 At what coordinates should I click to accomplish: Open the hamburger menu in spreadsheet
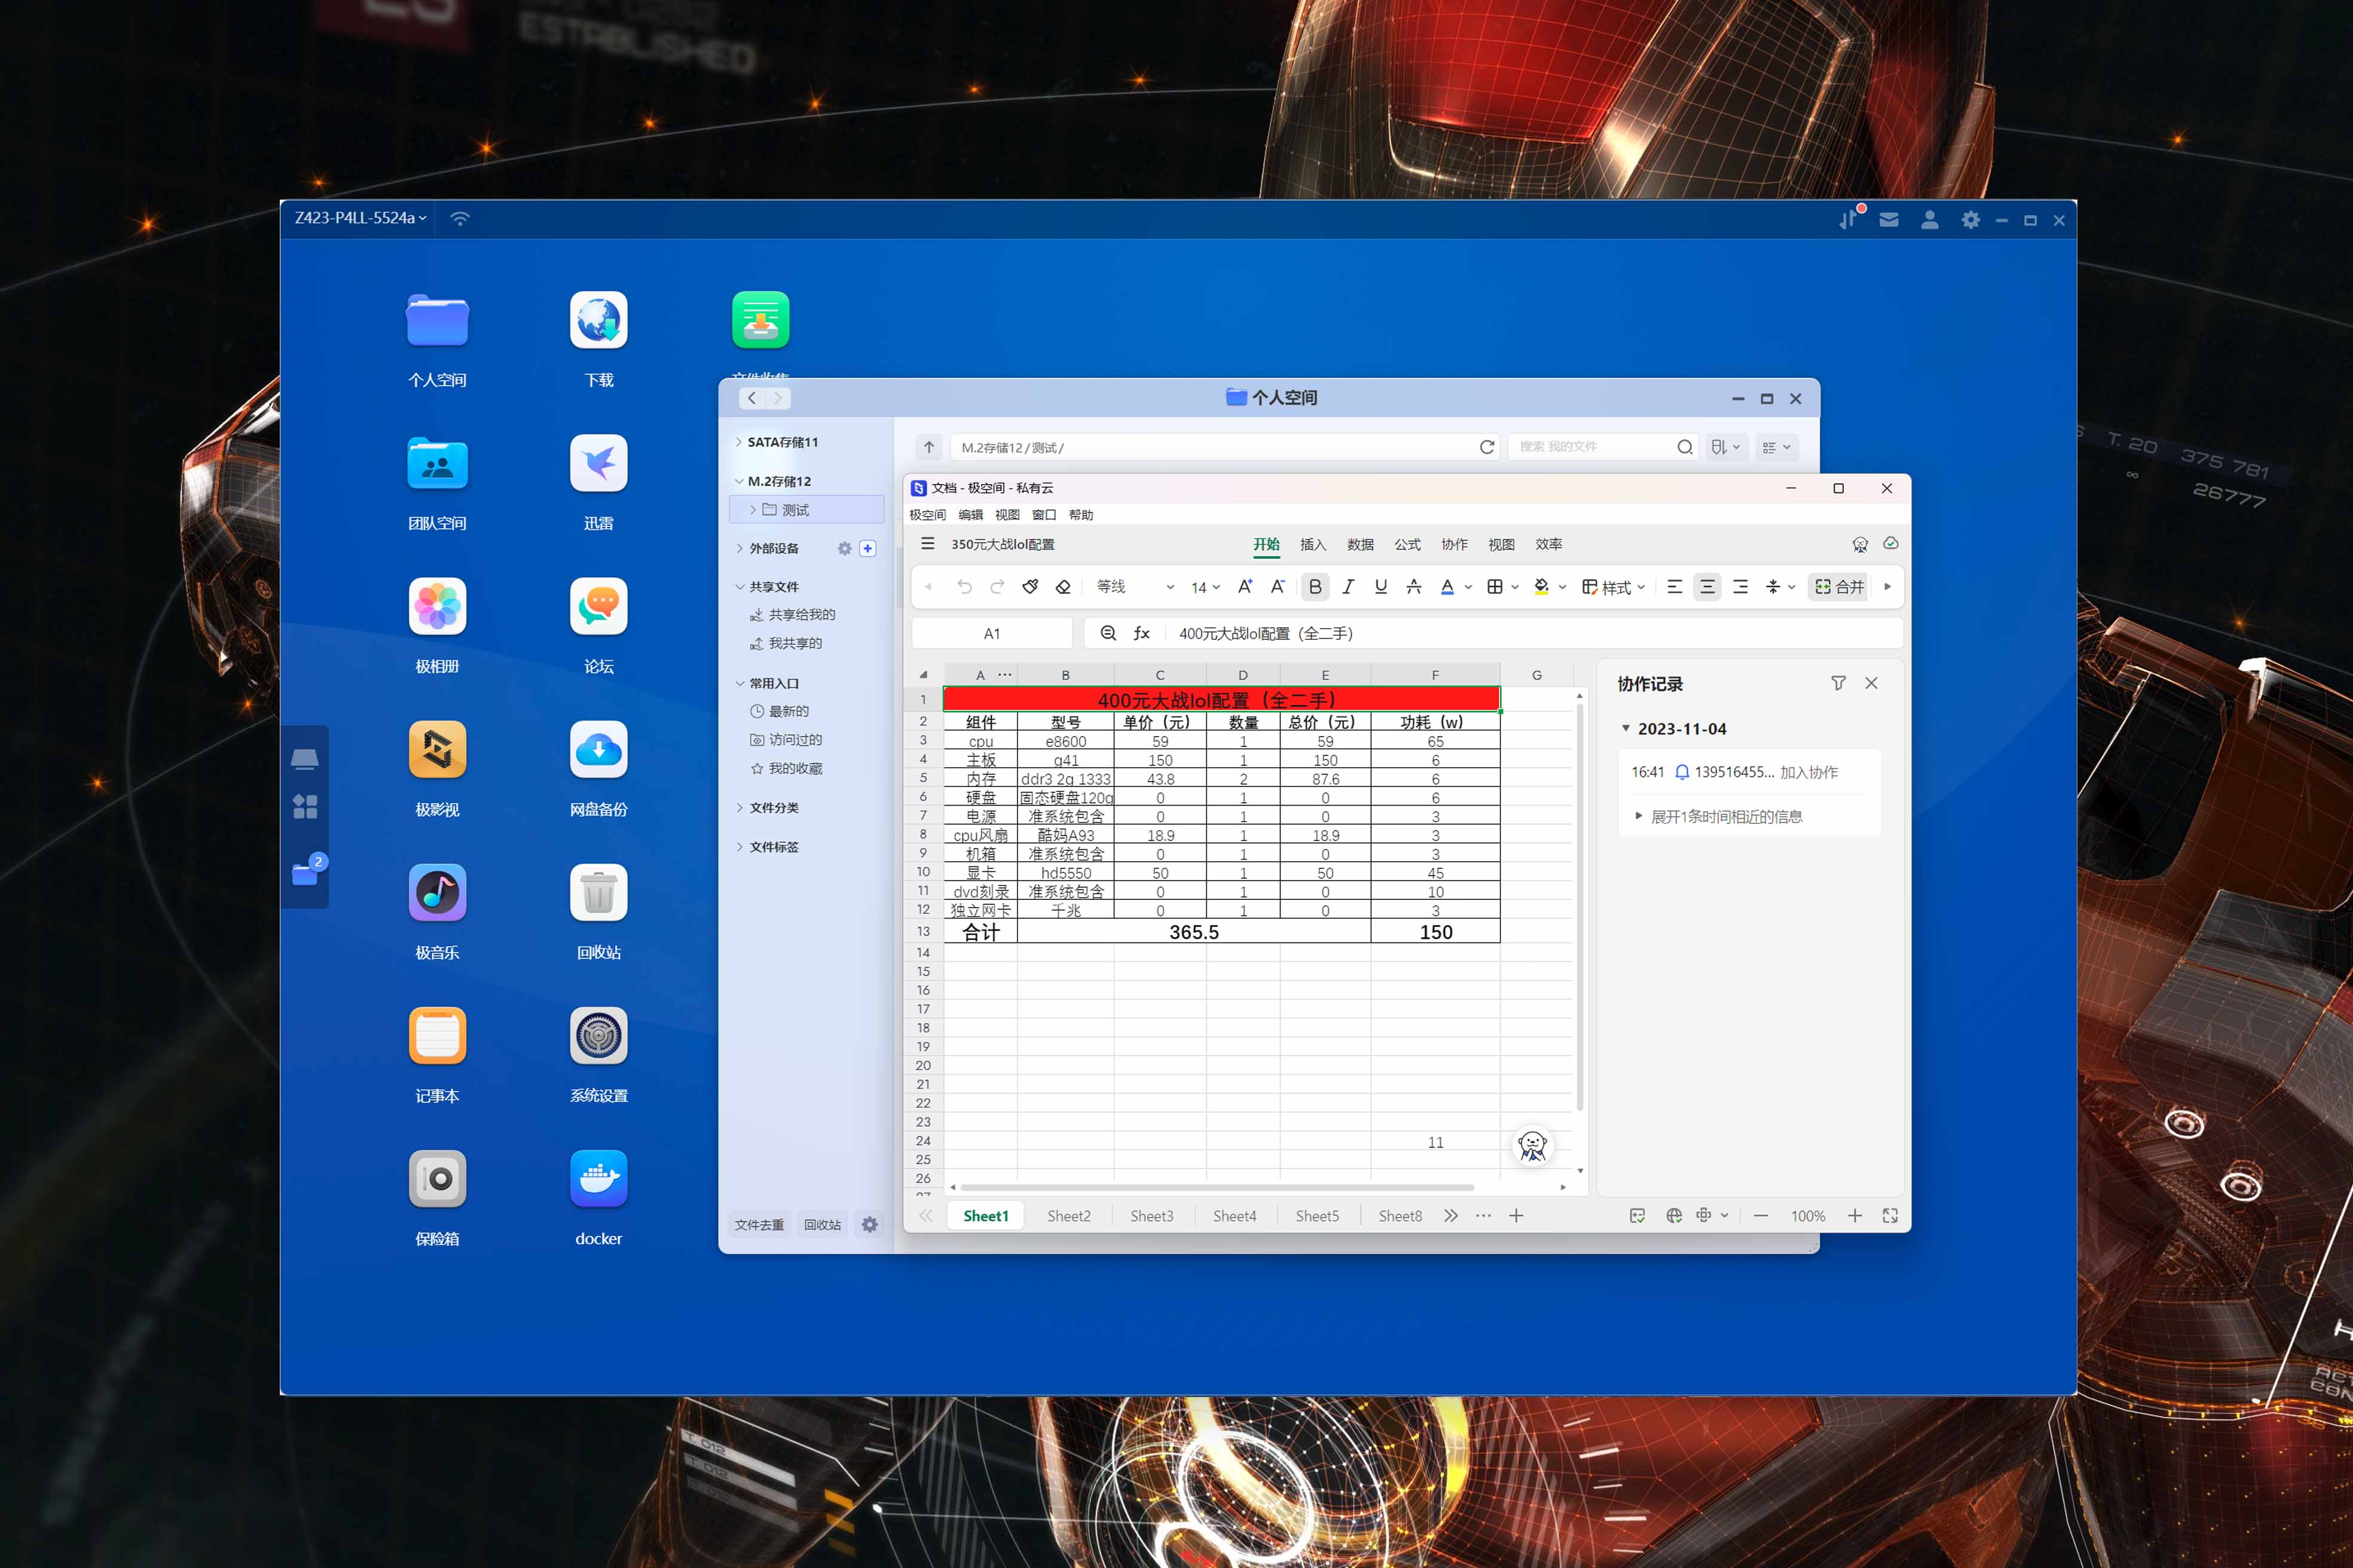tap(927, 544)
